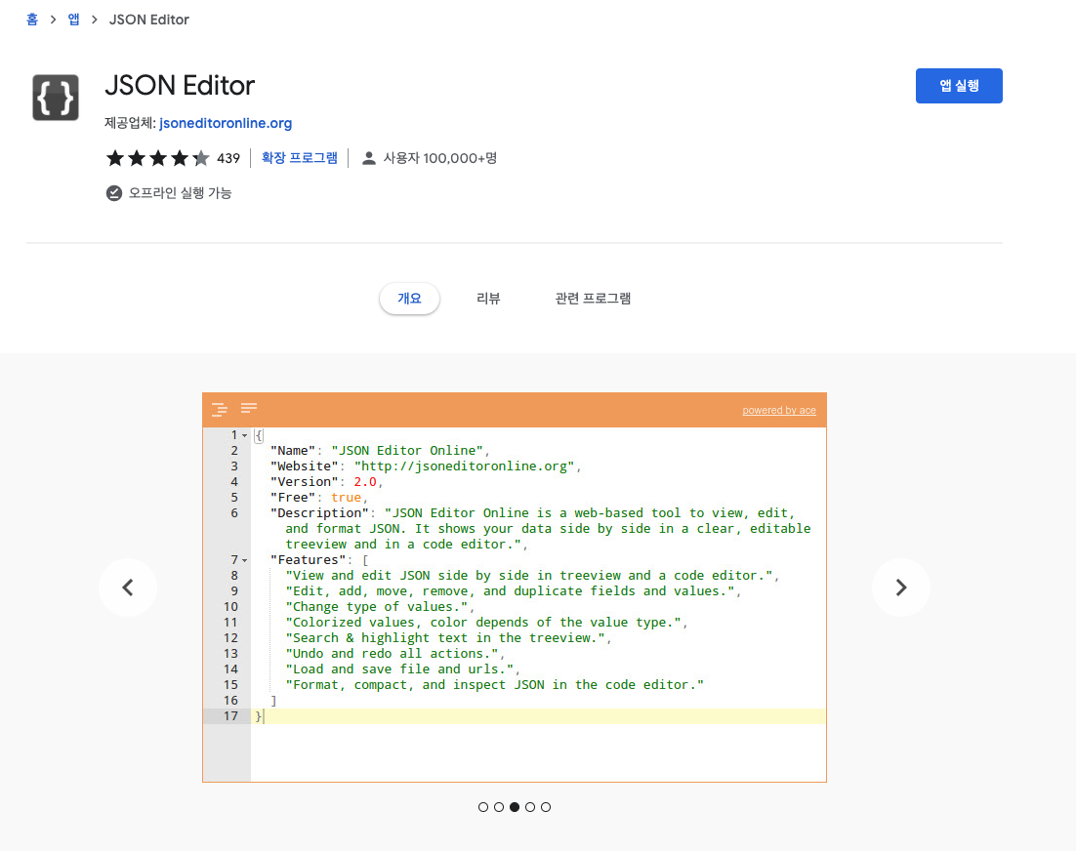The width and height of the screenshot is (1076, 851).
Task: Click line number 6 in the gutter
Action: (234, 513)
